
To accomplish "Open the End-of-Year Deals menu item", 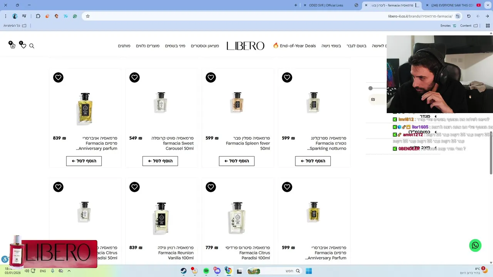I will [x=295, y=46].
